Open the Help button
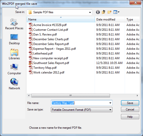This screenshot has width=143, height=136. [x=130, y=116]
